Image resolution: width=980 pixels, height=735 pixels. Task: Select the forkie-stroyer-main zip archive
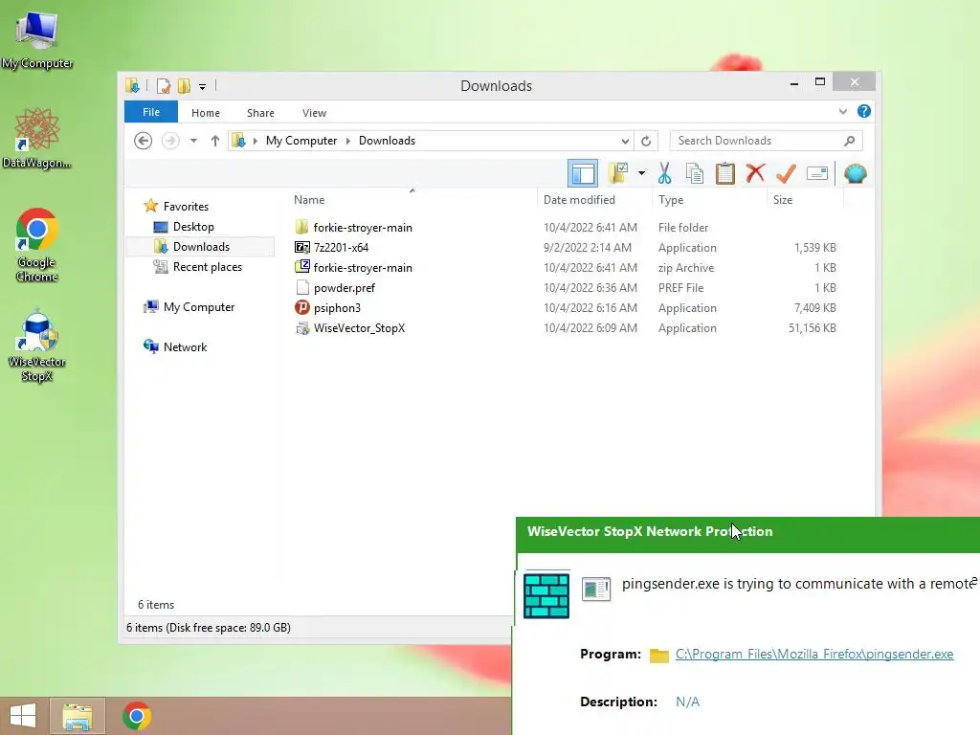[363, 268]
